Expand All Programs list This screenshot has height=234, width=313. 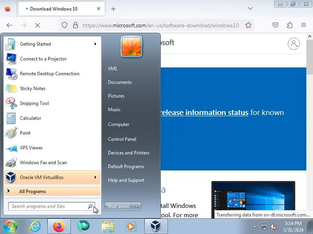[52, 191]
